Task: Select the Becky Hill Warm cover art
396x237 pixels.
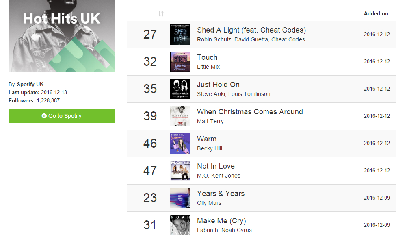Action: click(x=180, y=144)
